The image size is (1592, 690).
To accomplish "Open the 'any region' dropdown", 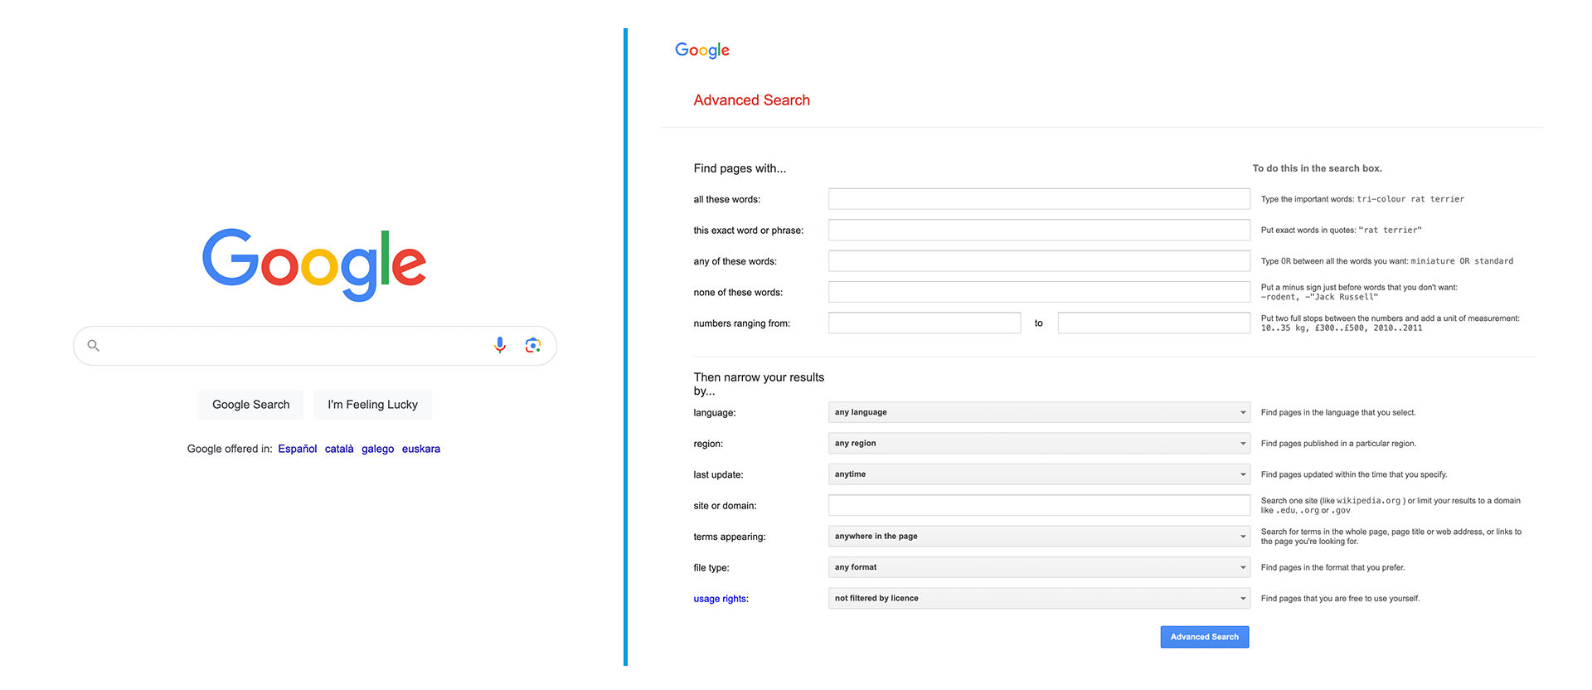I will pyautogui.click(x=1039, y=443).
